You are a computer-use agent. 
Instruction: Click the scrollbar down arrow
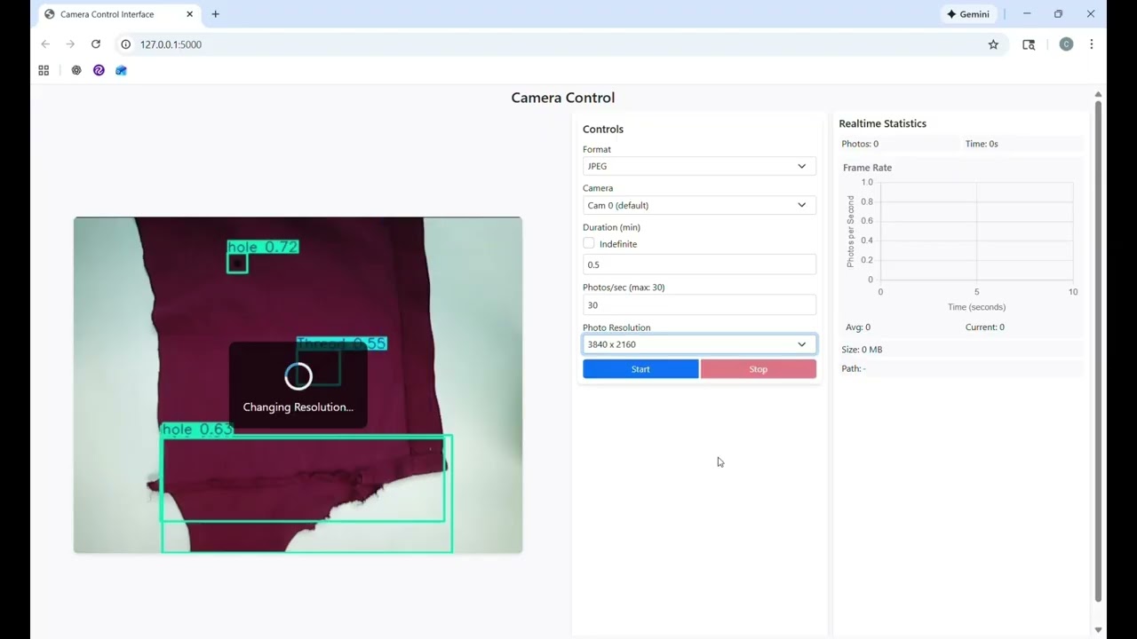click(x=1098, y=630)
